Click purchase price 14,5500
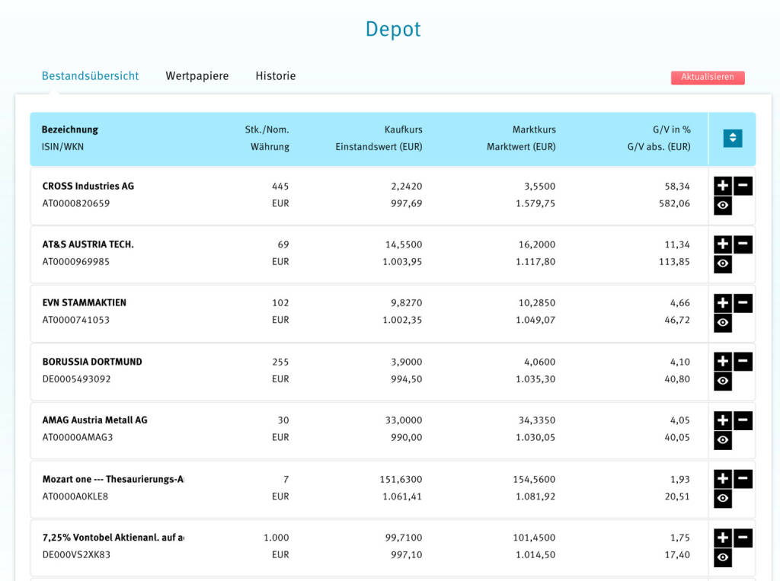This screenshot has height=581, width=780. 404,244
